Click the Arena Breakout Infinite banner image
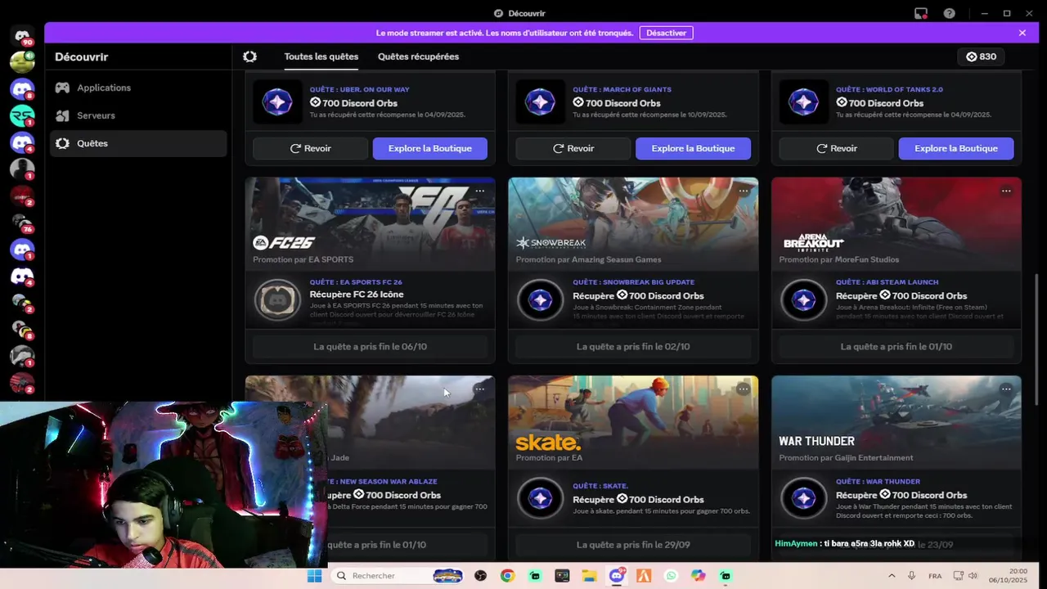Viewport: 1047px width, 589px height. [896, 223]
